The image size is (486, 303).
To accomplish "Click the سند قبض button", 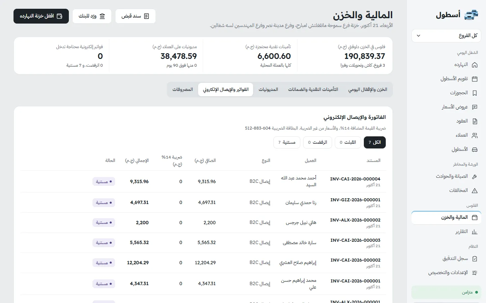I will (135, 16).
